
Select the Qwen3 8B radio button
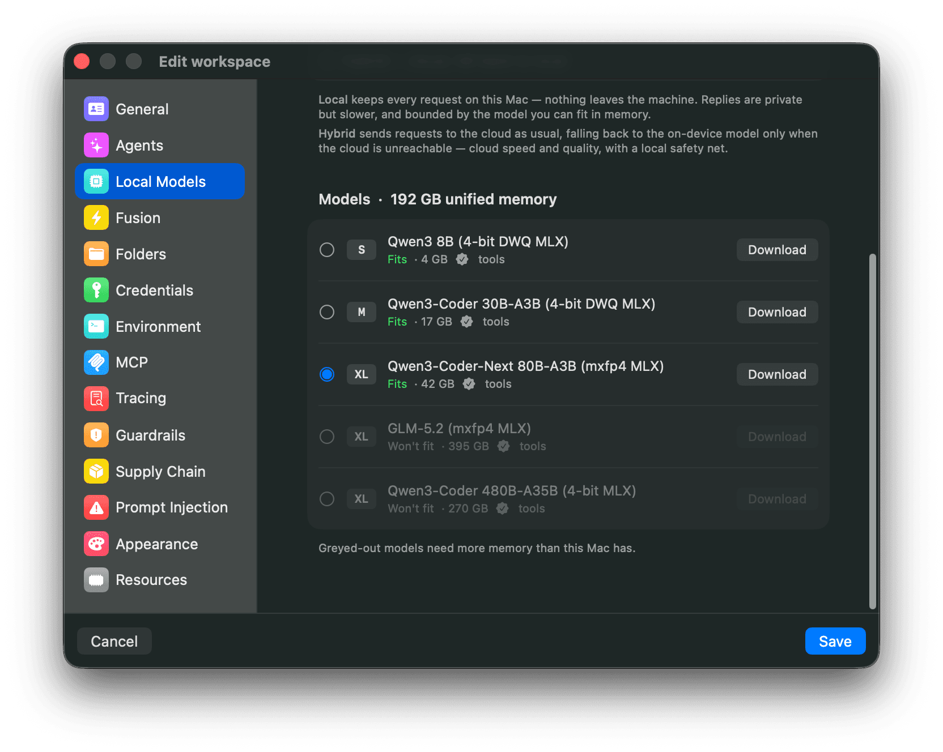pos(327,250)
